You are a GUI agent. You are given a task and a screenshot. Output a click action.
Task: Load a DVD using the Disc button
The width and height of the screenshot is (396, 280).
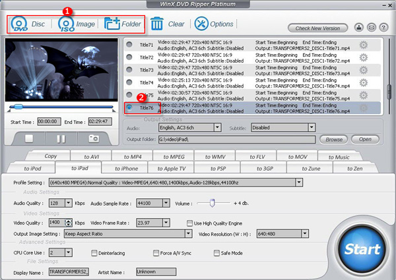(x=28, y=24)
